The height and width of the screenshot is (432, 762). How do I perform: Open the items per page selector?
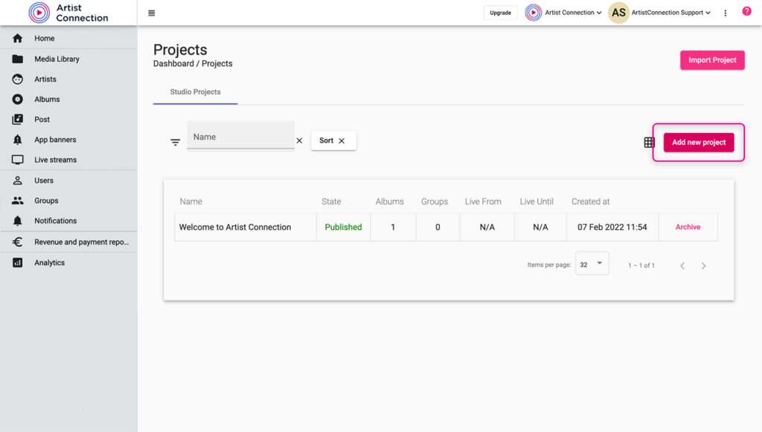[592, 263]
